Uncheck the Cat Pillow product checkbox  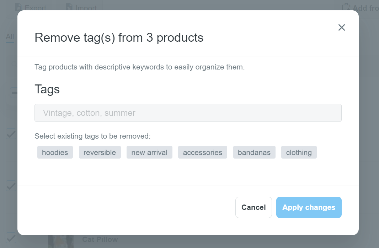[x=11, y=238]
